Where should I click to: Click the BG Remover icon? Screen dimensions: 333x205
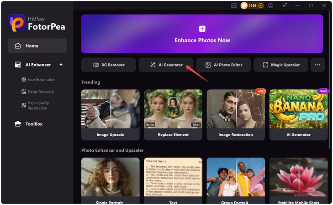96,65
